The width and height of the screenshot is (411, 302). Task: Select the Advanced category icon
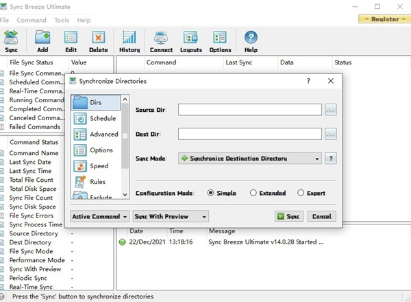80,135
